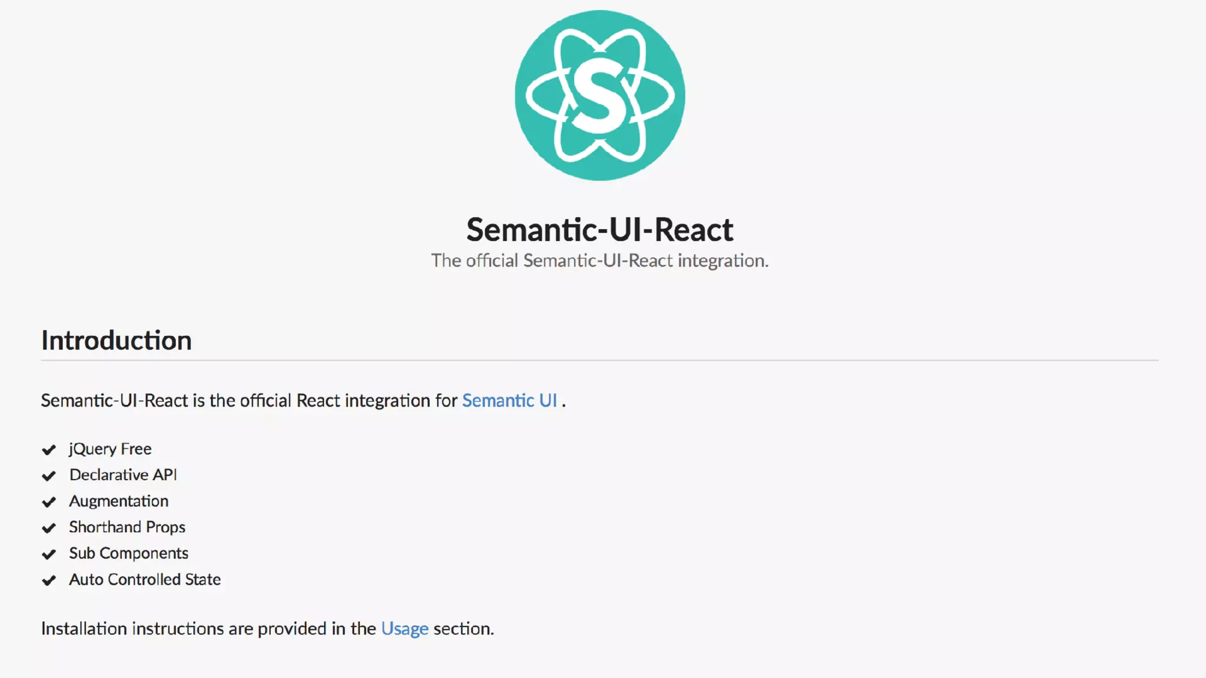Image resolution: width=1206 pixels, height=678 pixels.
Task: Click the Semantic-UI-React main title
Action: coord(599,230)
